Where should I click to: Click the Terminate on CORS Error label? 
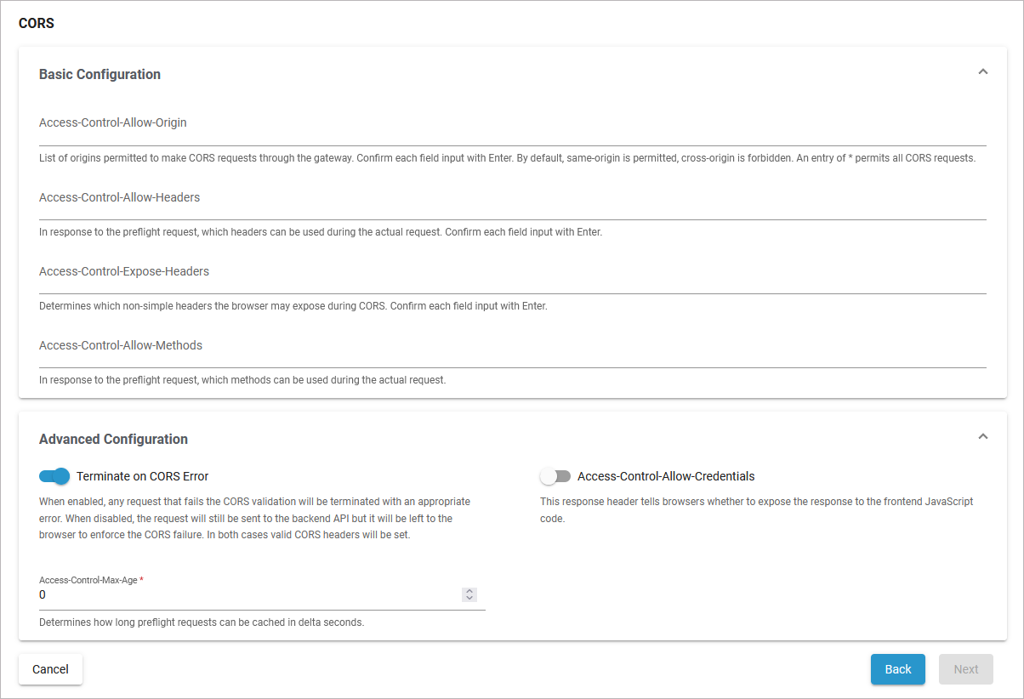[142, 476]
